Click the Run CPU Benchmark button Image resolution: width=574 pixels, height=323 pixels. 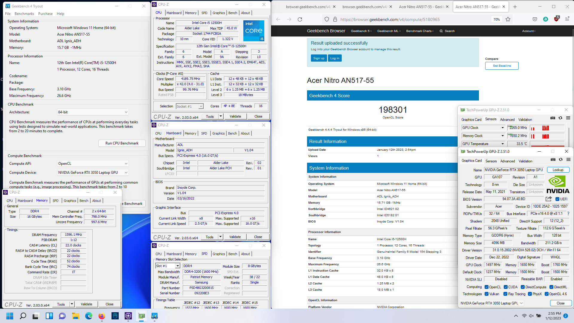tap(122, 143)
